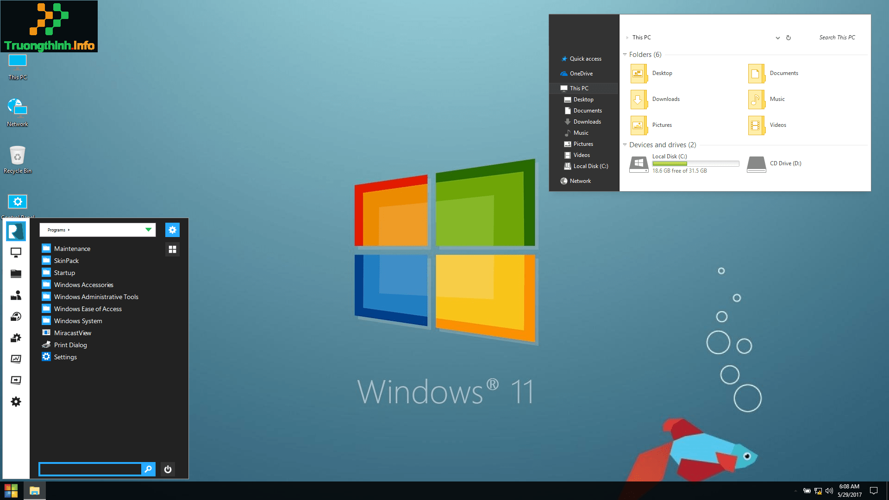889x500 pixels.
Task: Open the Desktop folder in Explorer pane
Action: click(x=651, y=73)
